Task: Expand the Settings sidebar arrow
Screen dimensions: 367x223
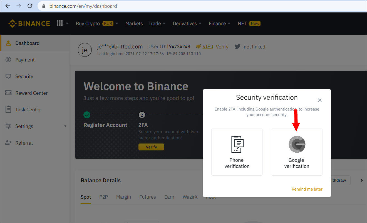Action: (65, 126)
